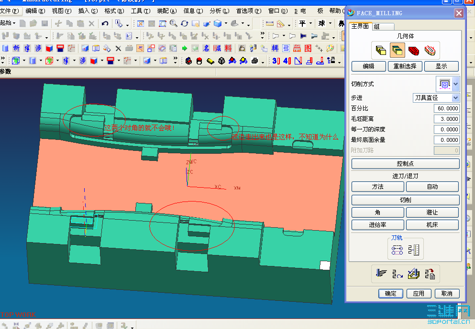
Task: Click 方法 button under 进刀/退刀
Action: (x=378, y=187)
